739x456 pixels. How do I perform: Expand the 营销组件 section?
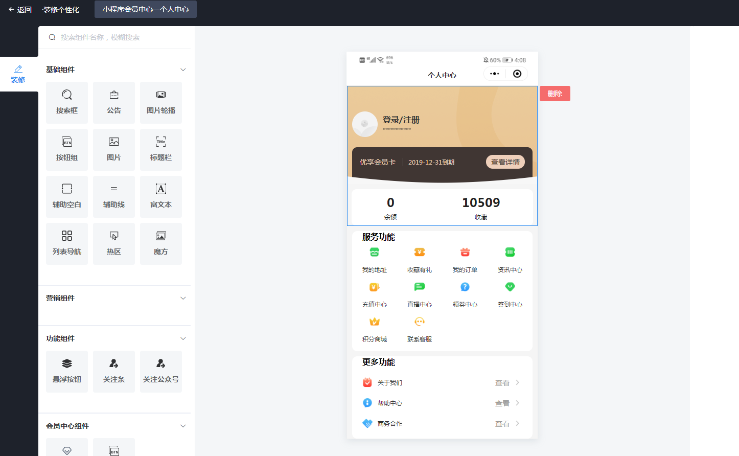[x=182, y=298]
